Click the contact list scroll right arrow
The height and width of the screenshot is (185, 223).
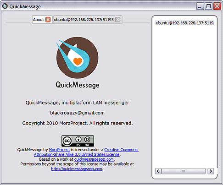(x=211, y=171)
